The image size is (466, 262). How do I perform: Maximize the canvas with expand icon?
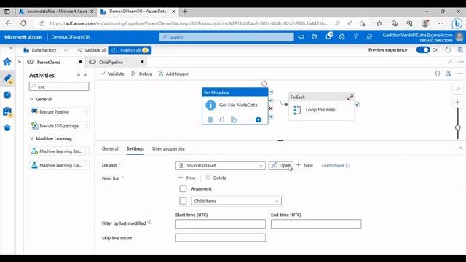[450, 62]
